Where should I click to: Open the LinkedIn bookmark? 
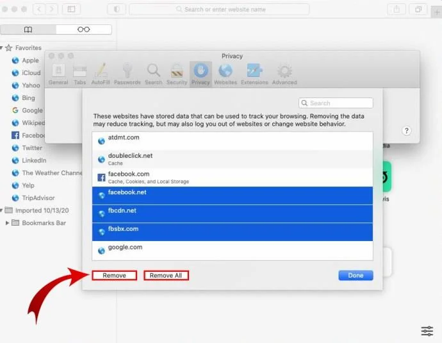[x=29, y=160]
